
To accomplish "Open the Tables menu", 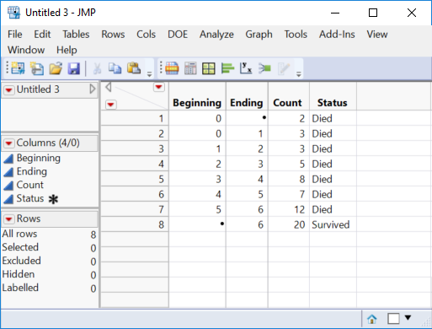I will 76,35.
